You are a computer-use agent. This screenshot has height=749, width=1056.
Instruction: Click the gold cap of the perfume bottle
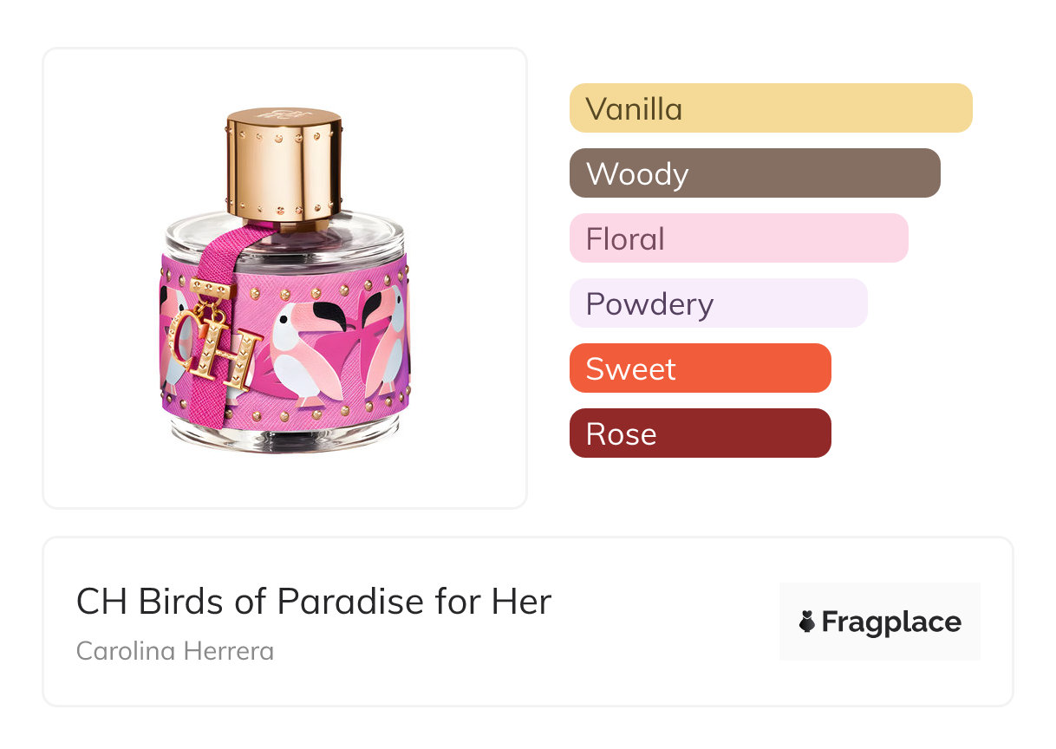click(x=284, y=165)
